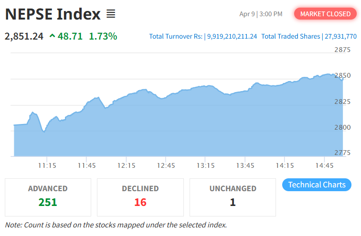This screenshot has width=361, height=236.
Task: Click the turnover value 9,919,210,211.24
Action: (x=232, y=36)
